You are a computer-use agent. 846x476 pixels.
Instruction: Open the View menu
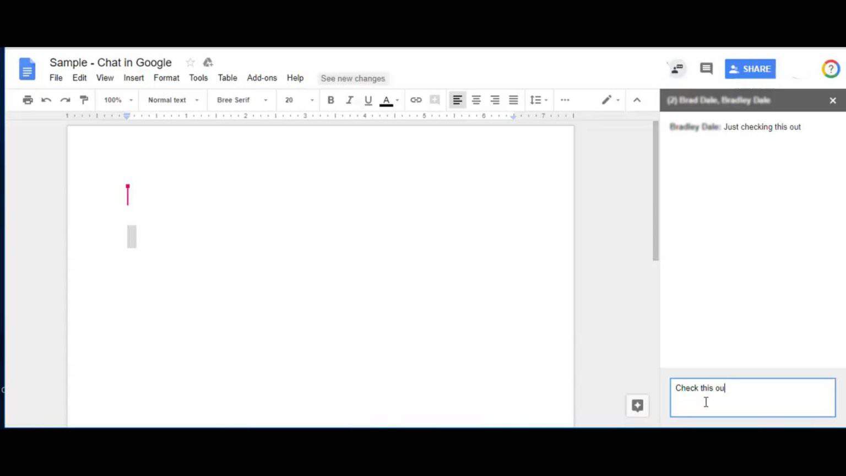coord(105,78)
